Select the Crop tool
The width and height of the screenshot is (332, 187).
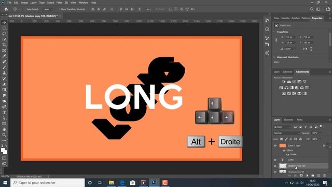(4, 45)
